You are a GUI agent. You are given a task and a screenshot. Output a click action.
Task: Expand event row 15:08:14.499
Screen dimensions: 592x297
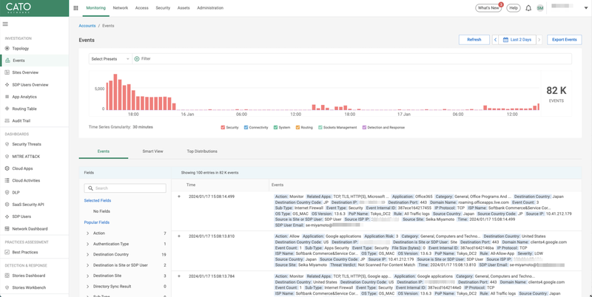tap(179, 197)
